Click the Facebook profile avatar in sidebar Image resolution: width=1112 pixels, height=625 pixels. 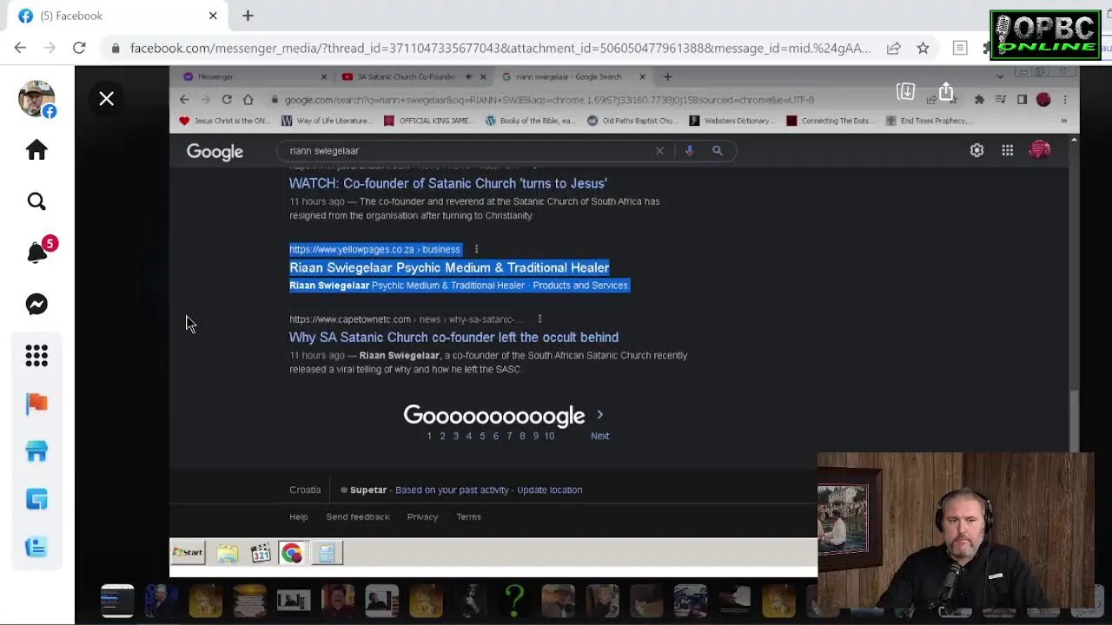(x=36, y=99)
